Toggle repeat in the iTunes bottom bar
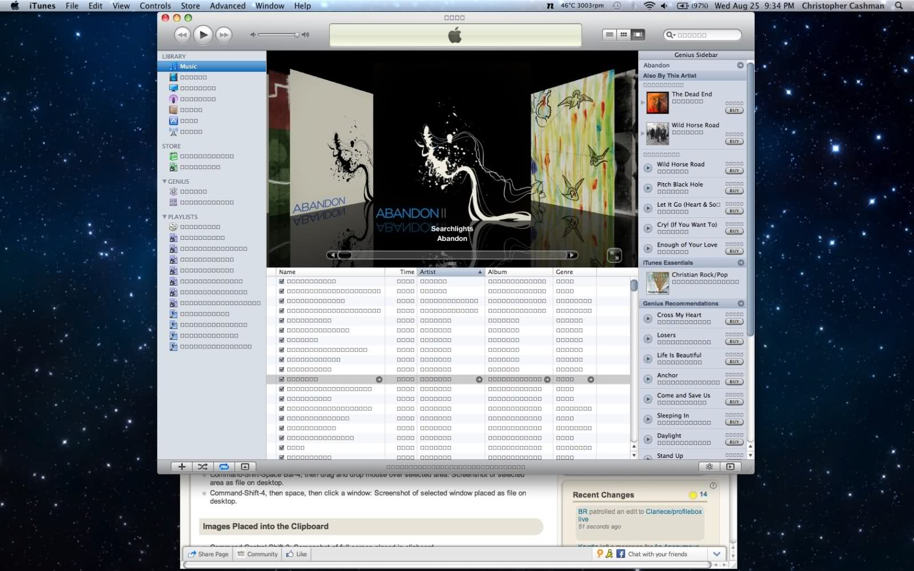This screenshot has width=914, height=571. [x=224, y=467]
